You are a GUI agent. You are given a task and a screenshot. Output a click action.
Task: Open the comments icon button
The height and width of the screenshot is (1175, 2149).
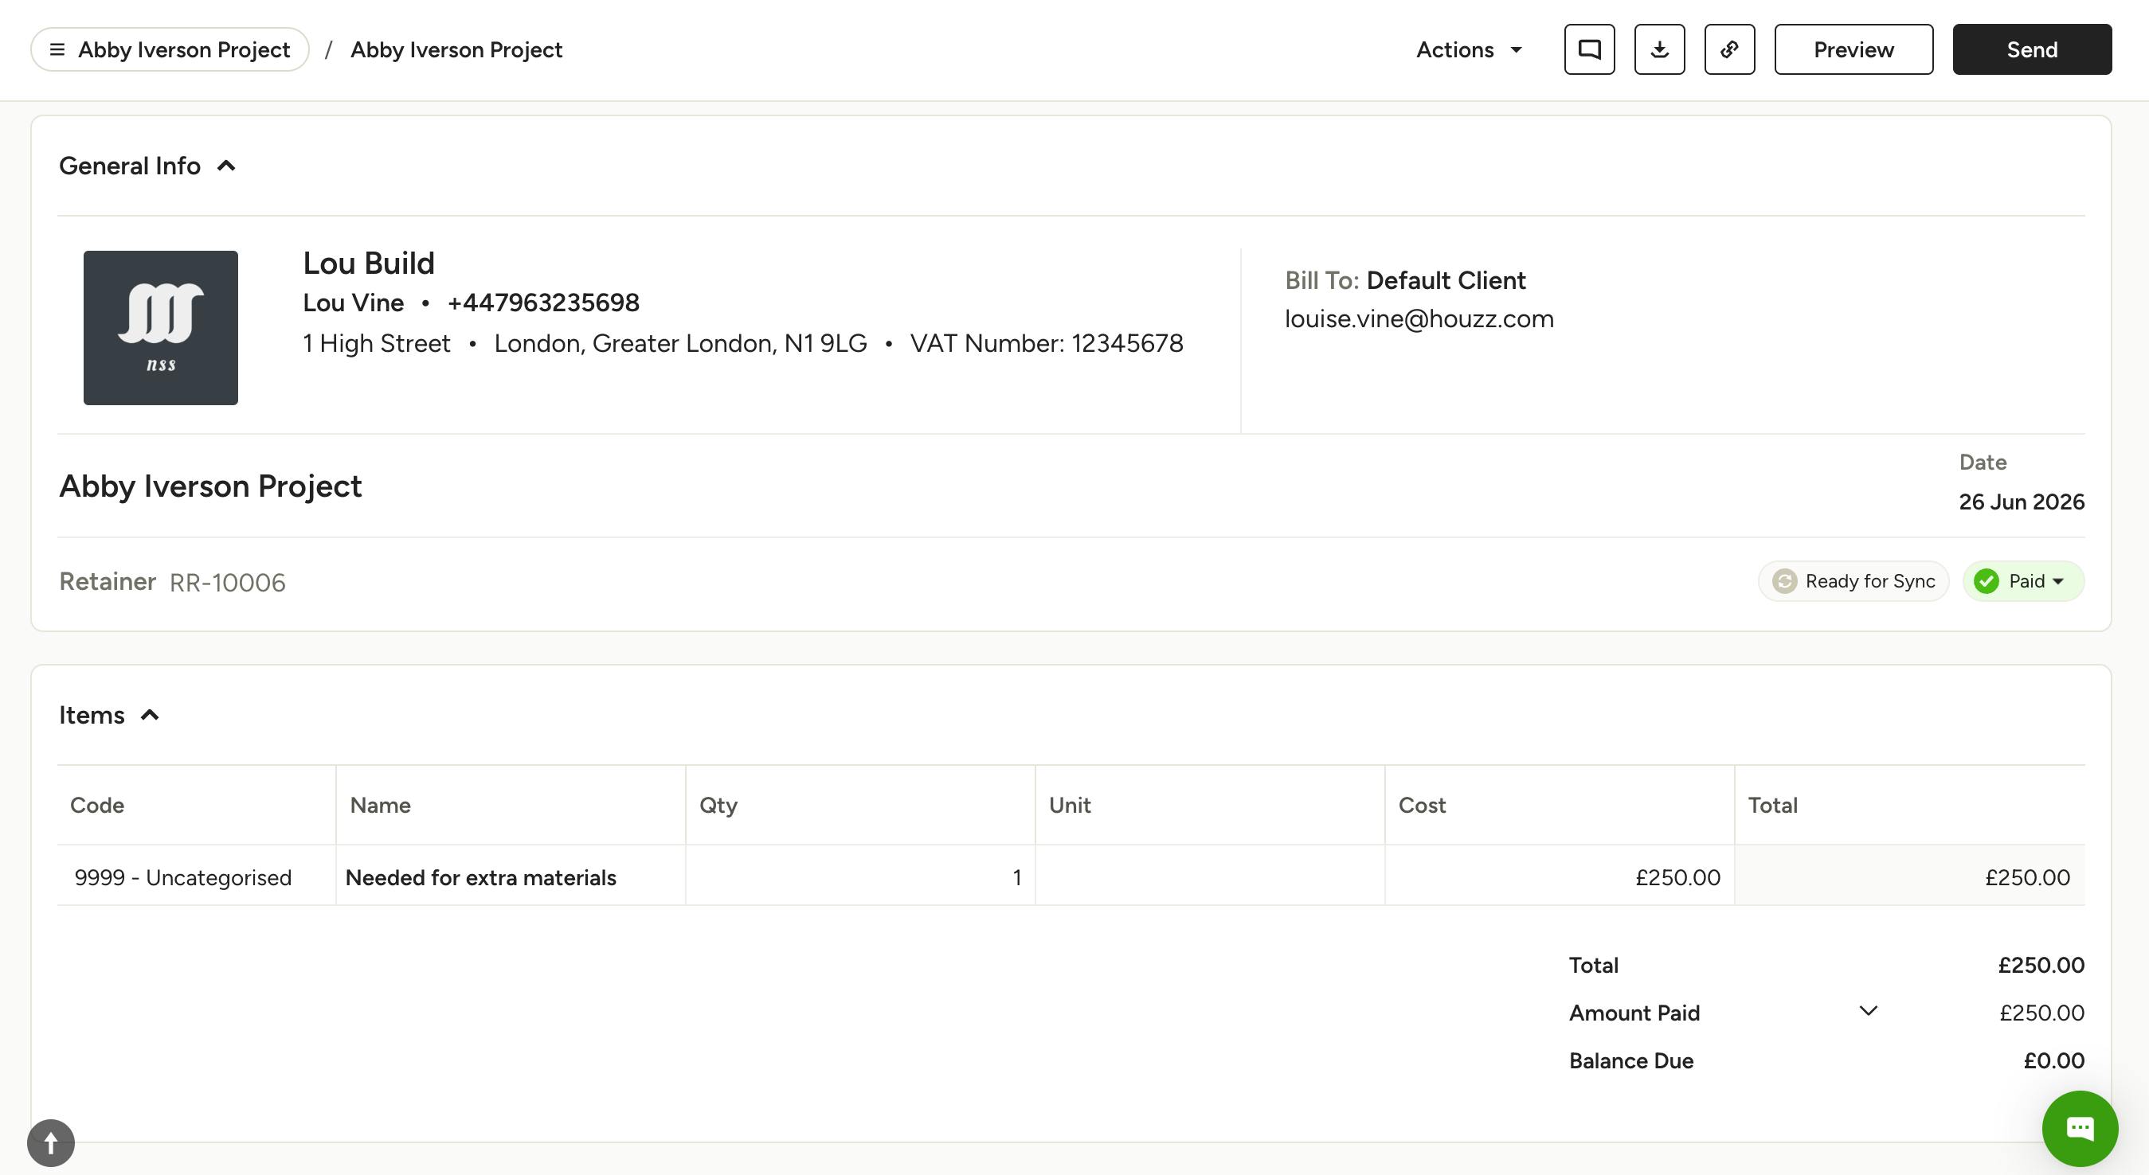click(1589, 49)
